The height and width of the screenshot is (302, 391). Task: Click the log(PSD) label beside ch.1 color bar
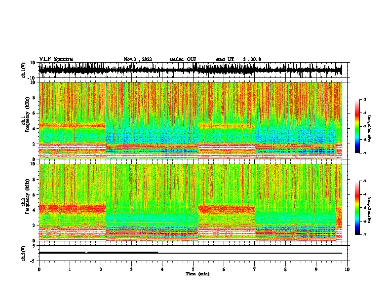tap(369, 129)
